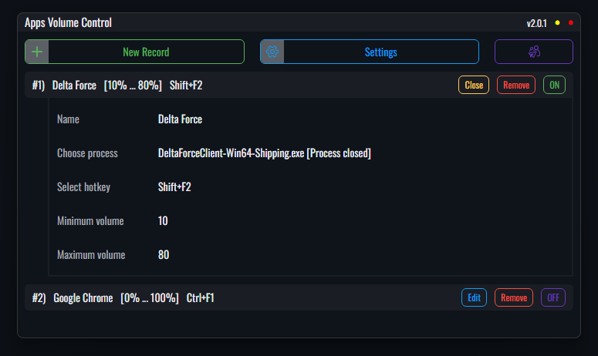Screen dimensions: 598x356
Task: Remove the Google Chrome record
Action: pos(514,297)
